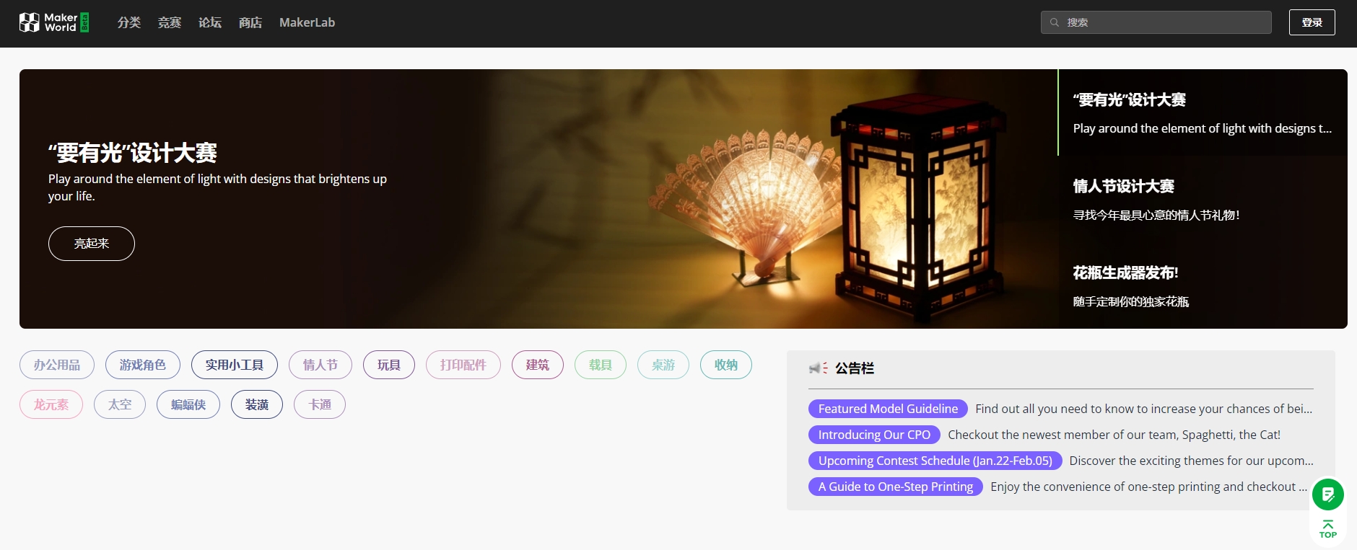Open the Featured Model Guideline announcement

888,409
